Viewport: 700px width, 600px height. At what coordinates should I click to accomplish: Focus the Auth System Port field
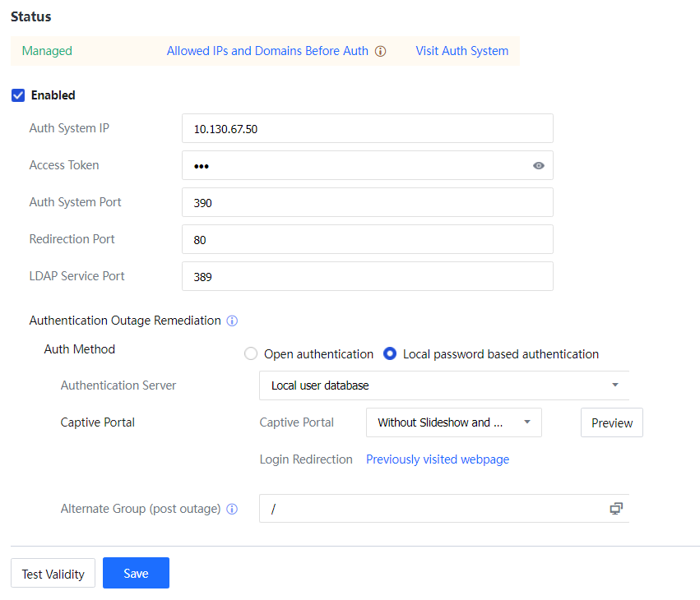coord(367,202)
